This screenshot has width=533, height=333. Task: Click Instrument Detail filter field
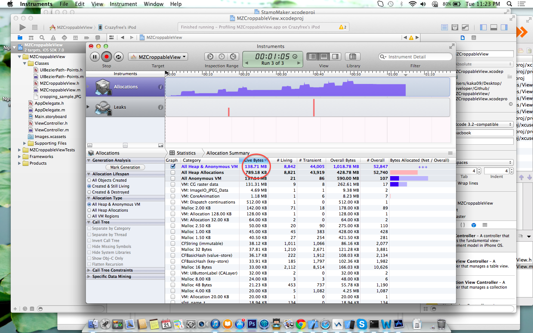(x=415, y=57)
